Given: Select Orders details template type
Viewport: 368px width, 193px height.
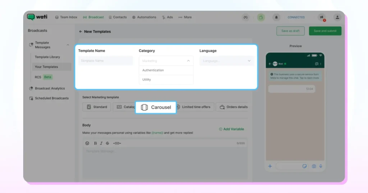Looking at the screenshot, I should (x=232, y=107).
